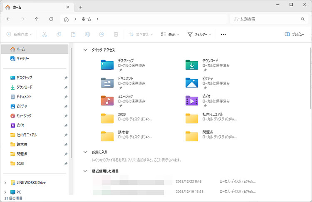Open the ダウンロード folder in Quick Access

pos(191,65)
